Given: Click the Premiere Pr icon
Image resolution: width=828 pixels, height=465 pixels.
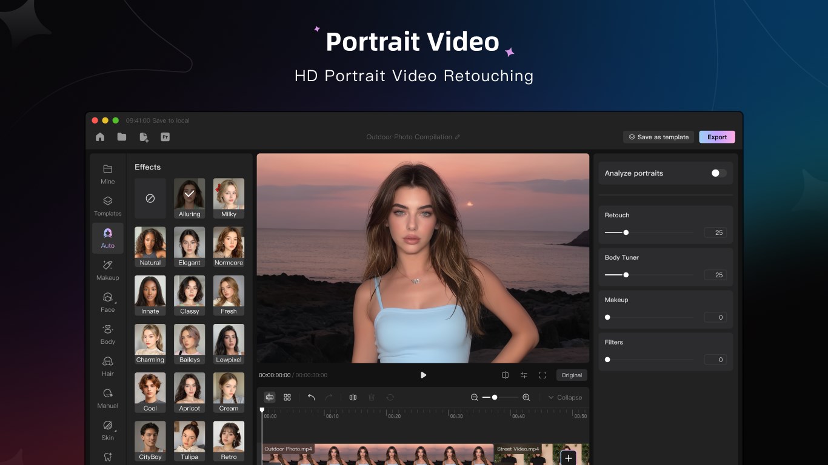Looking at the screenshot, I should 165,137.
